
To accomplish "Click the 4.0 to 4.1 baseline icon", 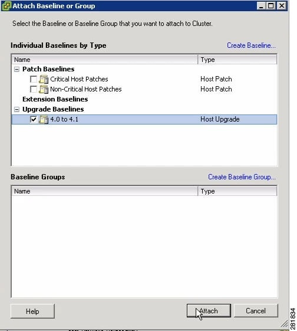I will point(44,120).
